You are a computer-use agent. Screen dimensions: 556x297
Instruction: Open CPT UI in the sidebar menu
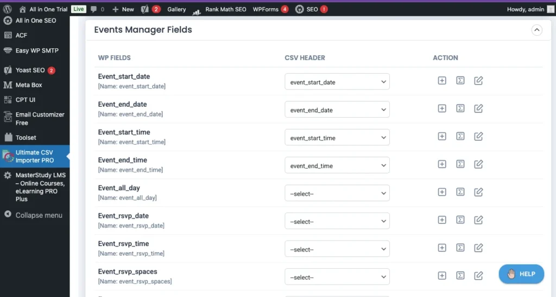pyautogui.click(x=29, y=100)
